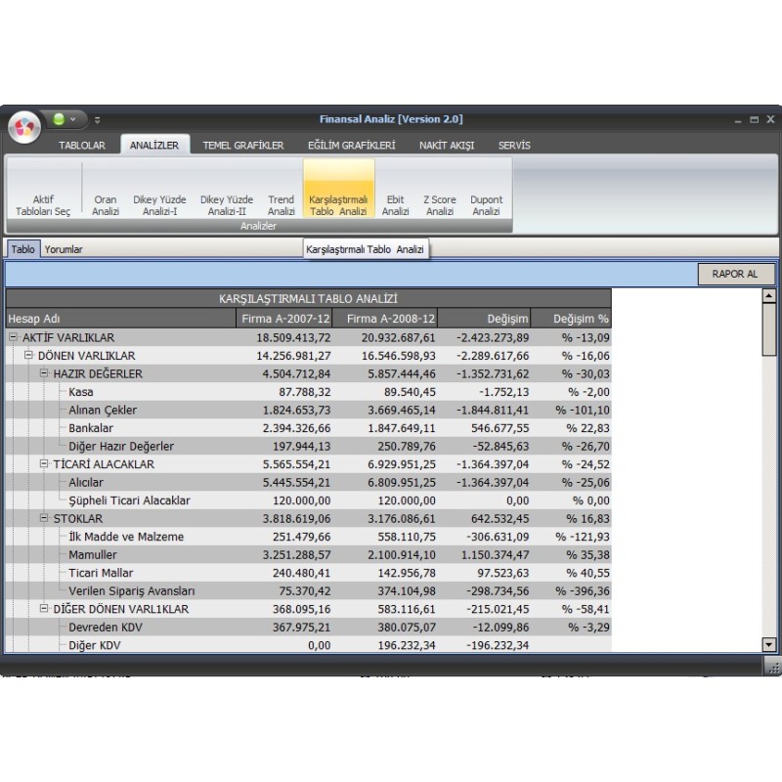782x782 pixels.
Task: Click percentage % -396,36
Action: pyautogui.click(x=582, y=591)
